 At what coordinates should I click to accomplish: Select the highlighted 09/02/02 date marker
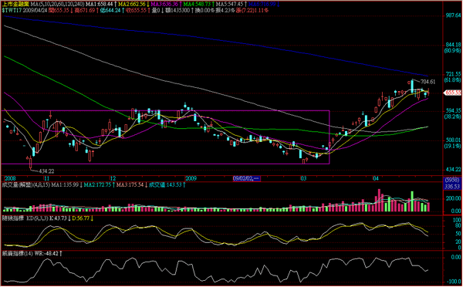[x=247, y=179]
